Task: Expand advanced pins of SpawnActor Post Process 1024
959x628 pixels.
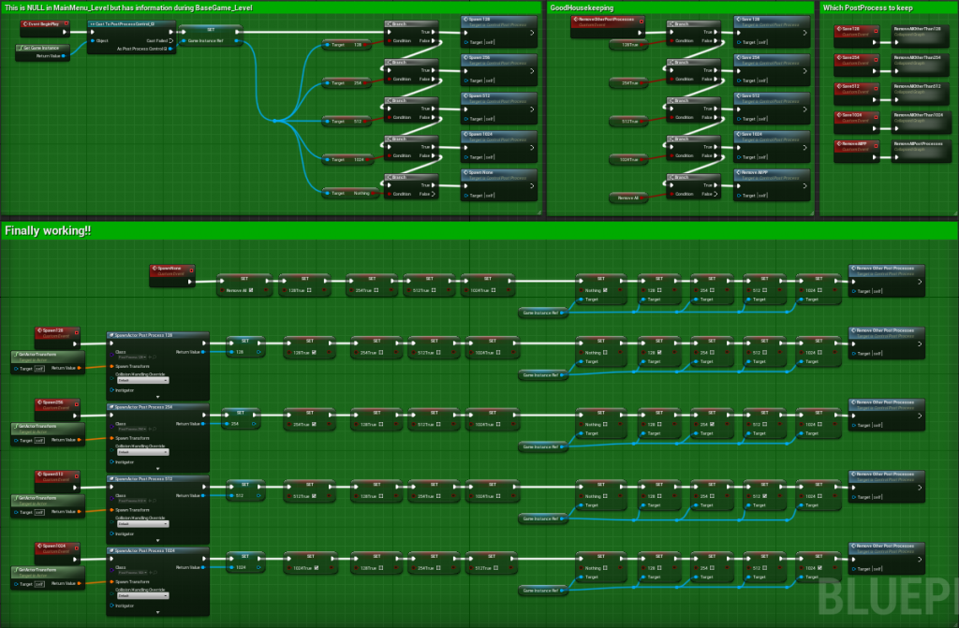Action: pyautogui.click(x=157, y=612)
